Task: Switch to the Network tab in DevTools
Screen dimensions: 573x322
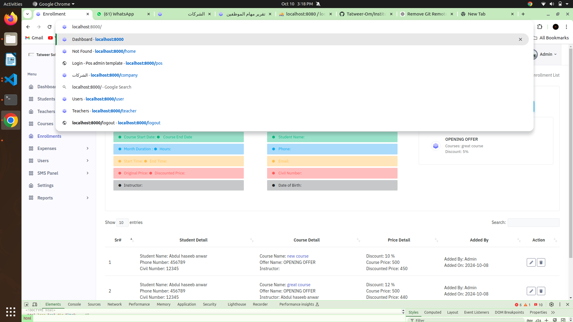Action: click(115, 304)
